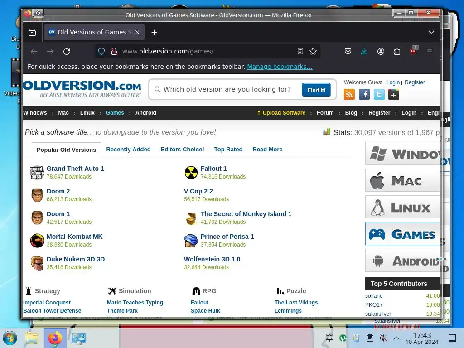
Task: Open the Firefox account icon
Action: pos(381,52)
